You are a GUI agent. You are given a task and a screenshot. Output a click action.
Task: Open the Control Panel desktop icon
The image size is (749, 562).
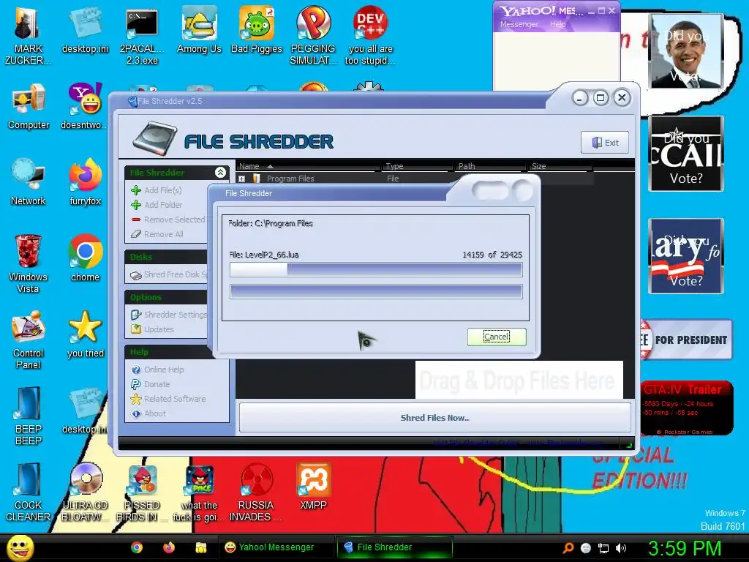pyautogui.click(x=29, y=340)
